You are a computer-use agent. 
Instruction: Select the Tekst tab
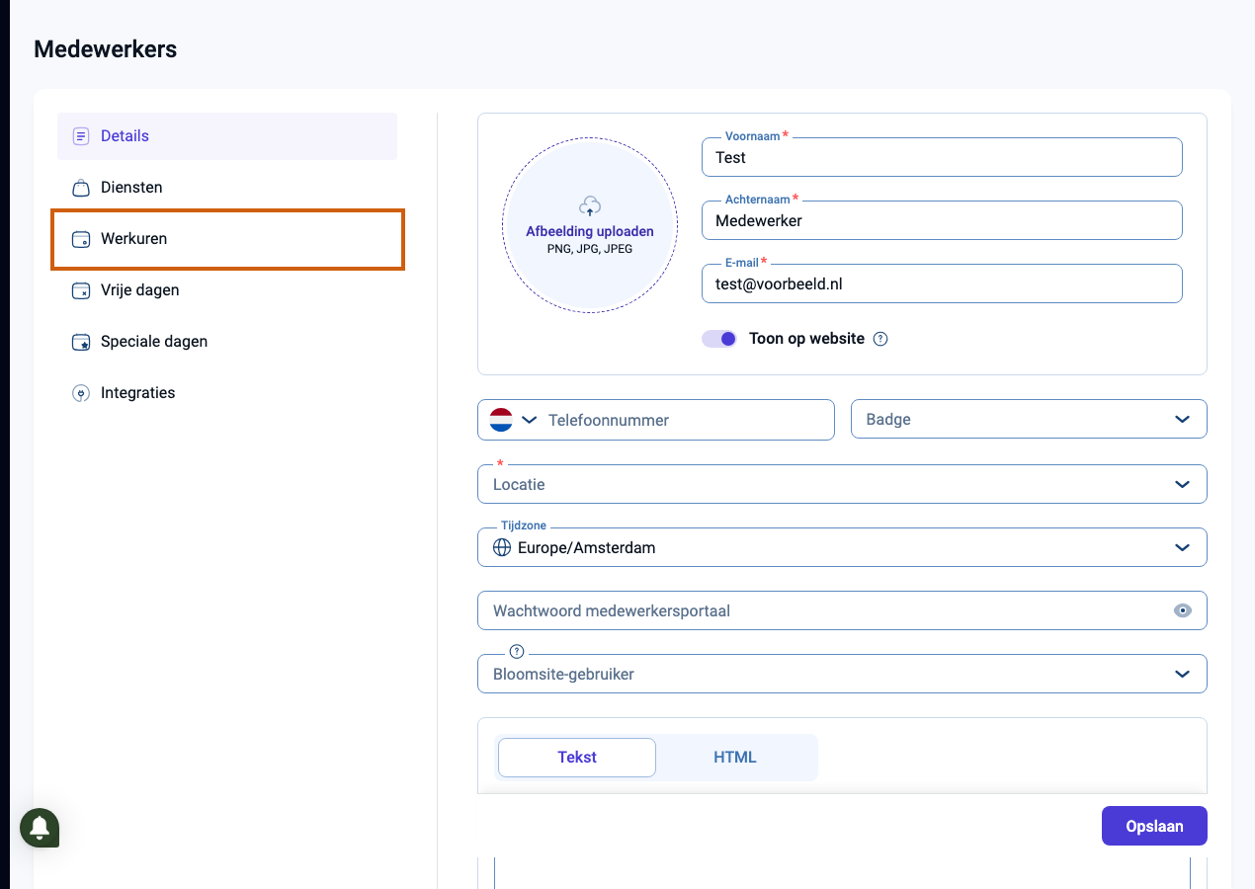577,758
